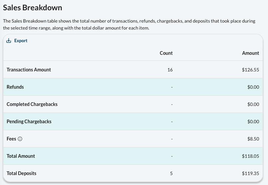The image size is (268, 185).
Task: Select the Completed Chargebacks row label
Action: pos(32,104)
